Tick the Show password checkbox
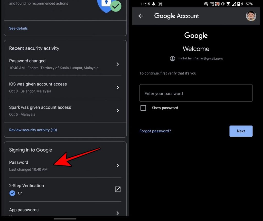 click(143, 108)
